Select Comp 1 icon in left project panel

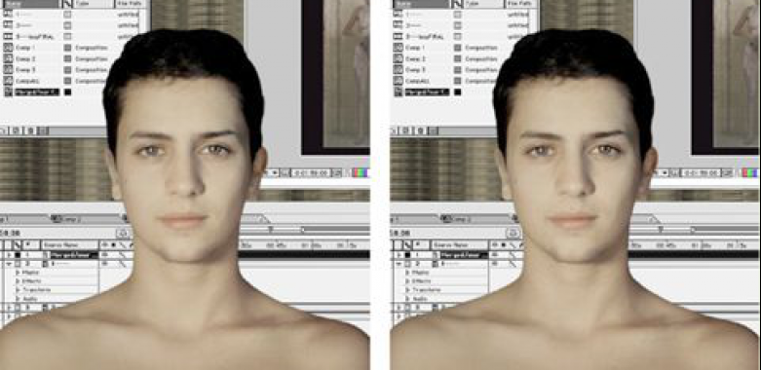(x=8, y=48)
